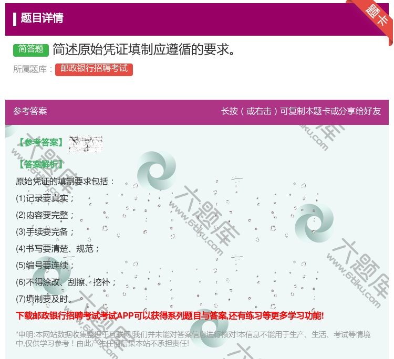Click the green 【答案解析】 label
The width and height of the screenshot is (394, 359).
coord(40,165)
